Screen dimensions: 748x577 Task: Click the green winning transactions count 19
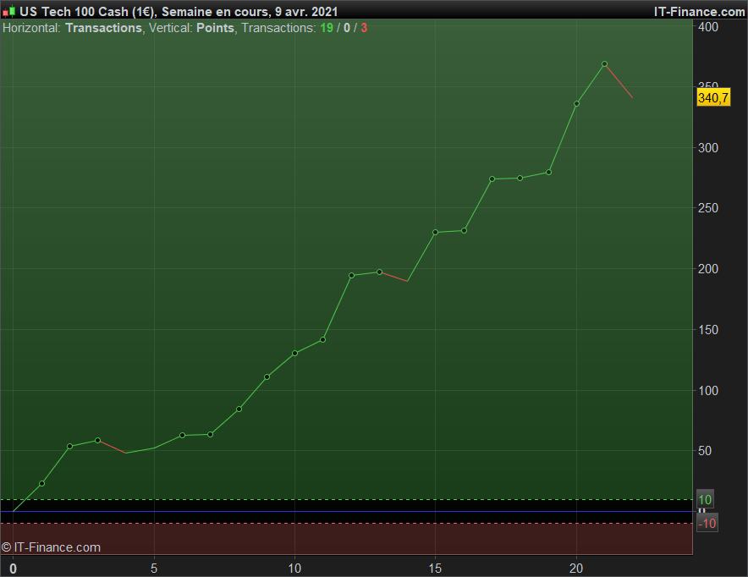[326, 28]
